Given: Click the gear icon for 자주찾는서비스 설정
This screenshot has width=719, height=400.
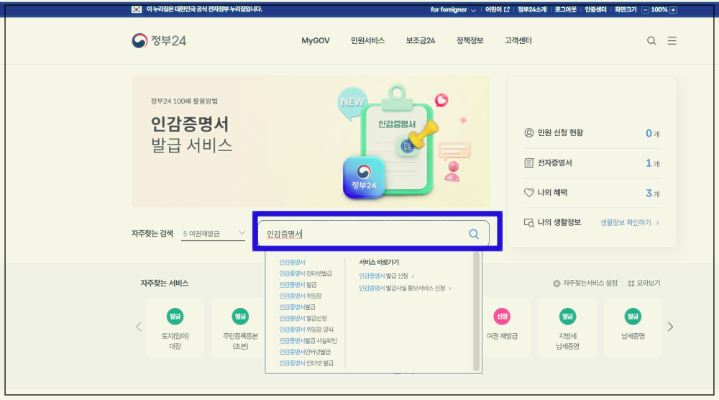Looking at the screenshot, I should (557, 283).
